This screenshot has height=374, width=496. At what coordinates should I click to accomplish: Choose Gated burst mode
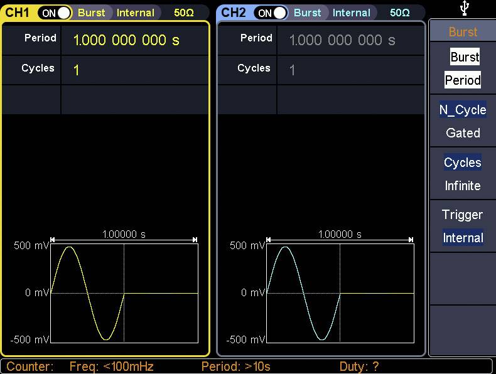point(463,133)
